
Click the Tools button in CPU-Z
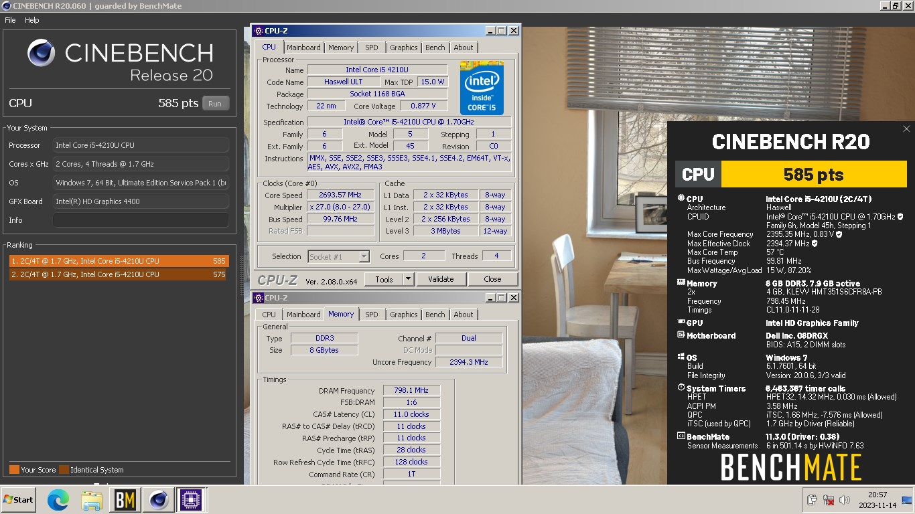pyautogui.click(x=384, y=279)
